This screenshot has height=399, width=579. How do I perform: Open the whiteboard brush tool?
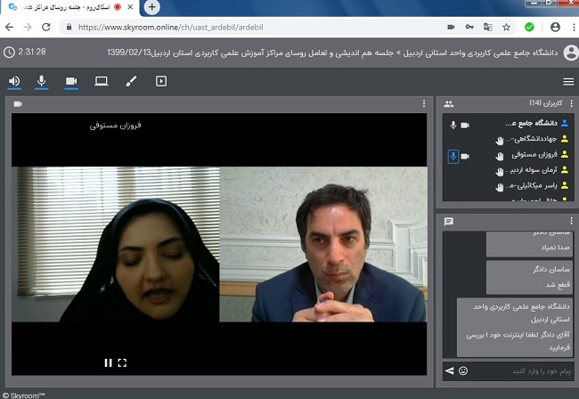coord(131,81)
